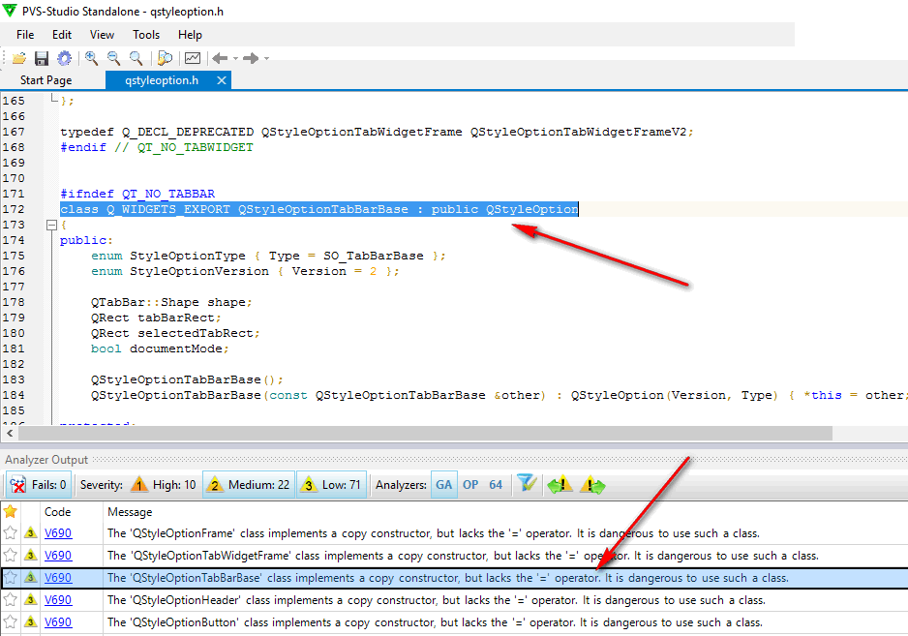Click level 3 icon in QStyleOptionButton row
Image resolution: width=908 pixels, height=636 pixels.
31,622
